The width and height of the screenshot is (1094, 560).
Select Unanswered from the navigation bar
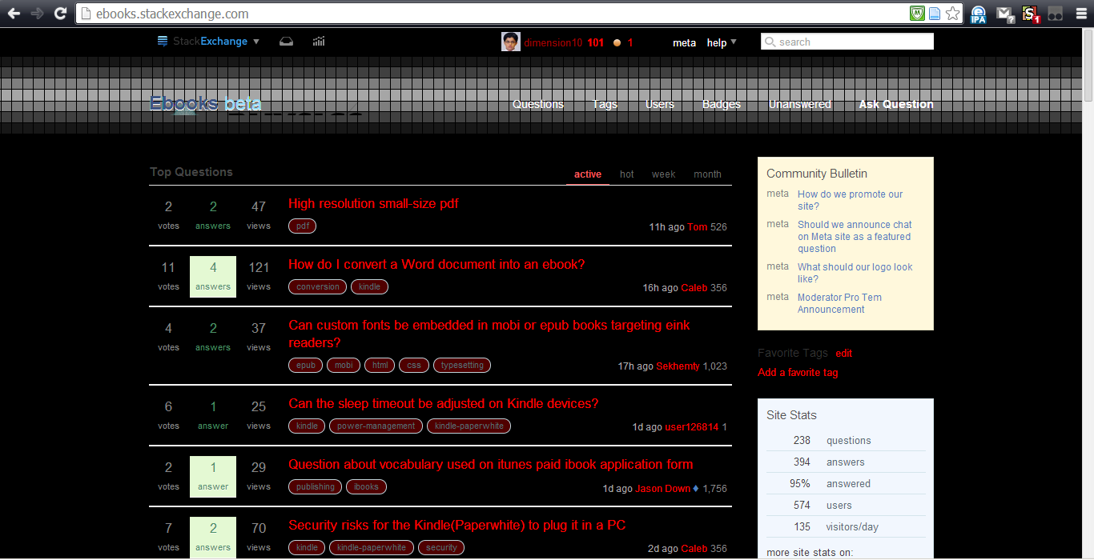pos(799,104)
